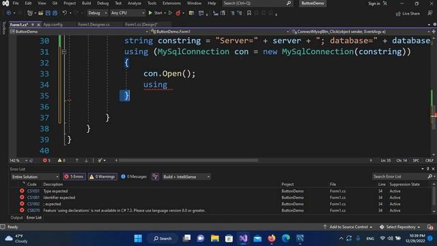The height and width of the screenshot is (246, 437).
Task: Toggle the 0 Messages filter
Action: 134,176
